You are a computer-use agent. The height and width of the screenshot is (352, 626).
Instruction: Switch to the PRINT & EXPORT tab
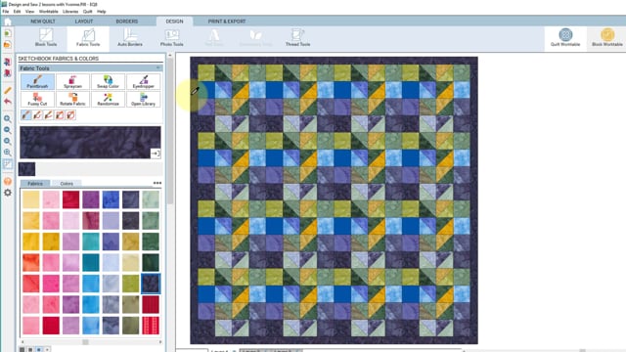tap(227, 22)
